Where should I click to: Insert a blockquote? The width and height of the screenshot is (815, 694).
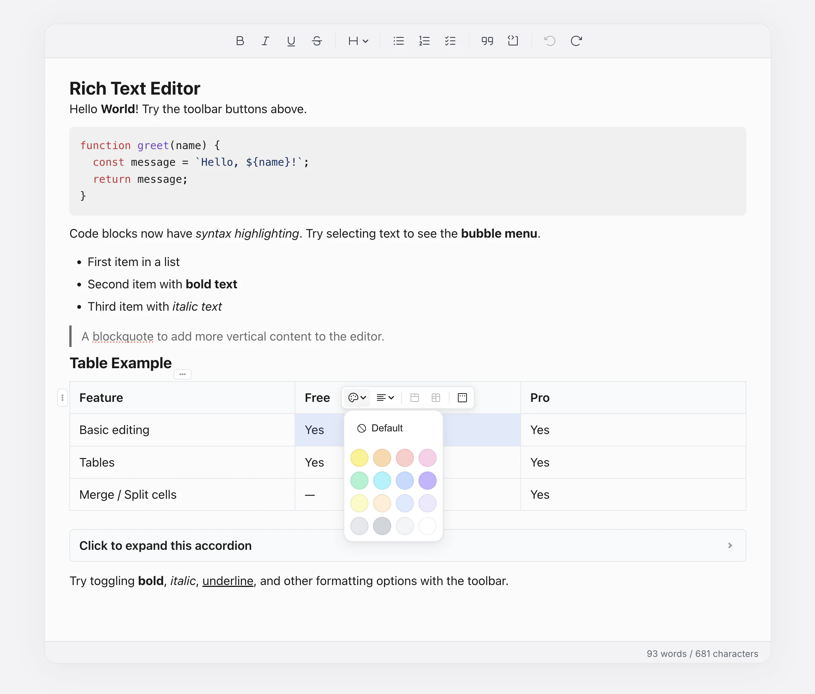click(487, 41)
